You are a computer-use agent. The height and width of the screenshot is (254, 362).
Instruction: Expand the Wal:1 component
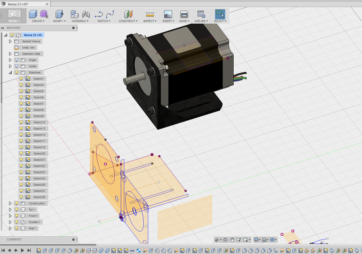pyautogui.click(x=10, y=228)
